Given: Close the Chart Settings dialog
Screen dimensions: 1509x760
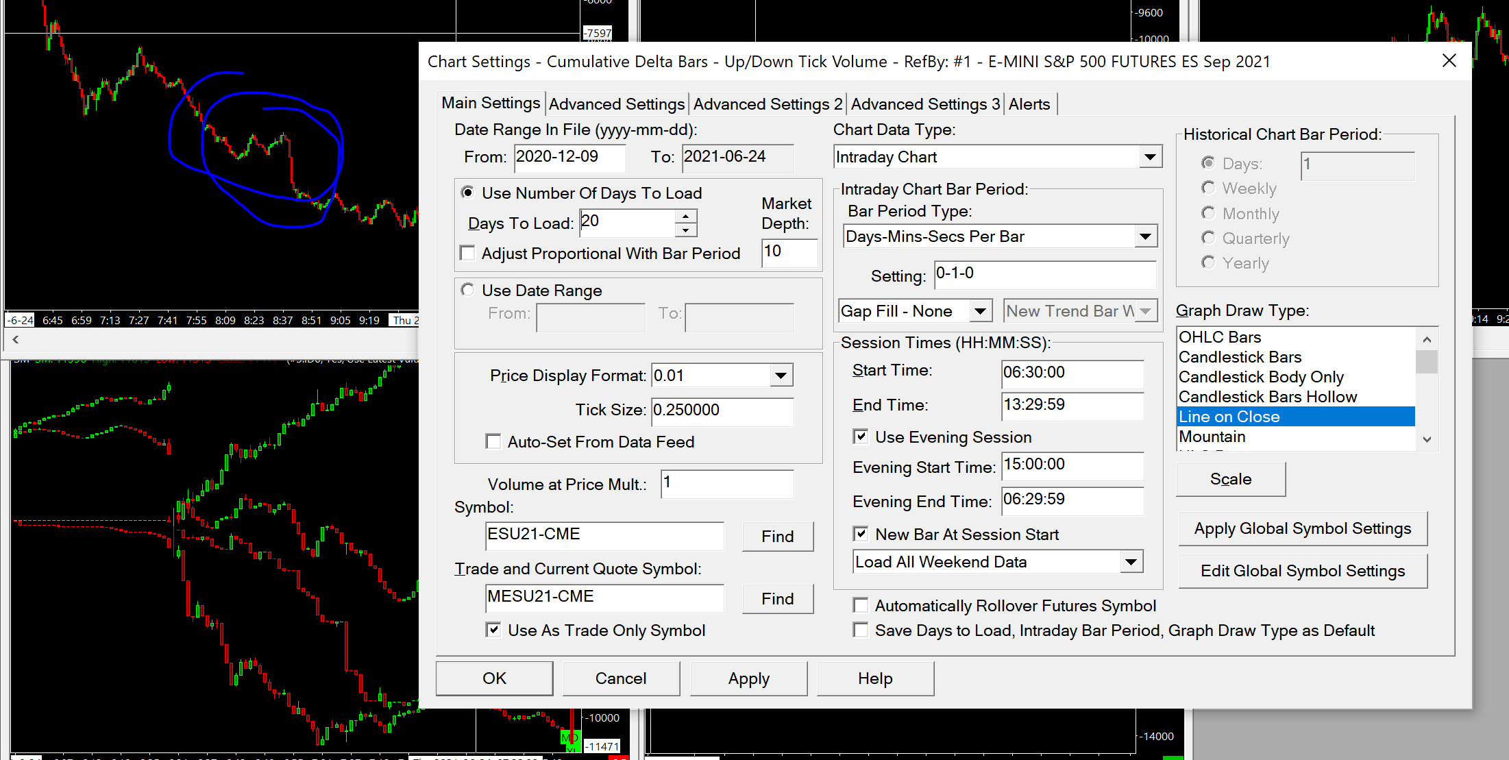Looking at the screenshot, I should pos(1449,61).
